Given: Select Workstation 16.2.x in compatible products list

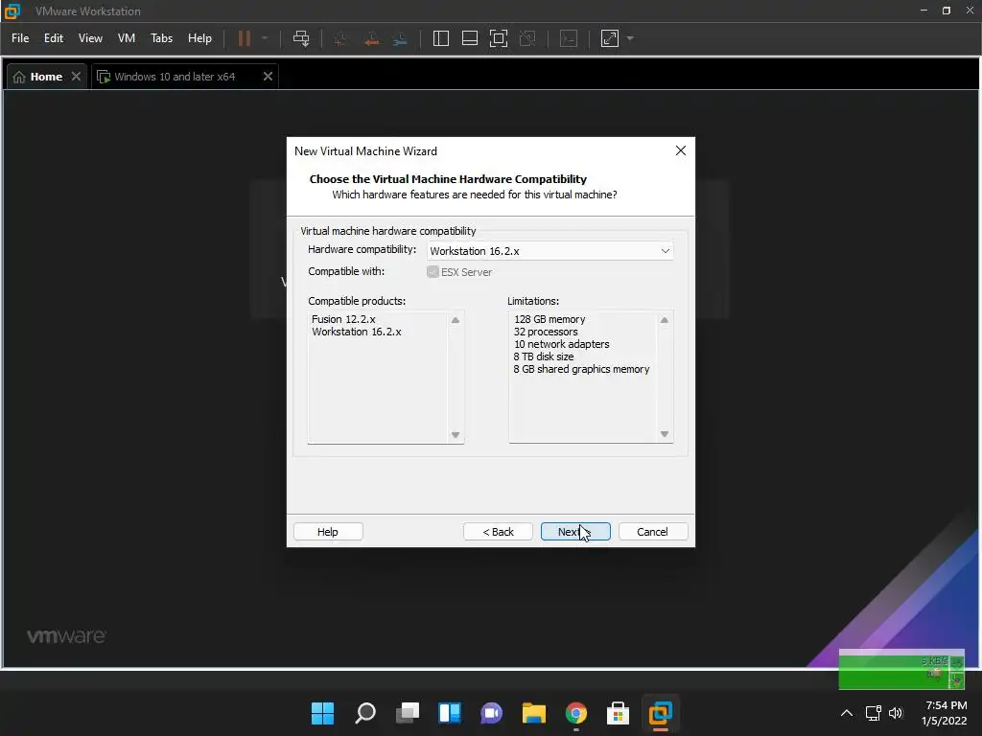Looking at the screenshot, I should [x=357, y=332].
